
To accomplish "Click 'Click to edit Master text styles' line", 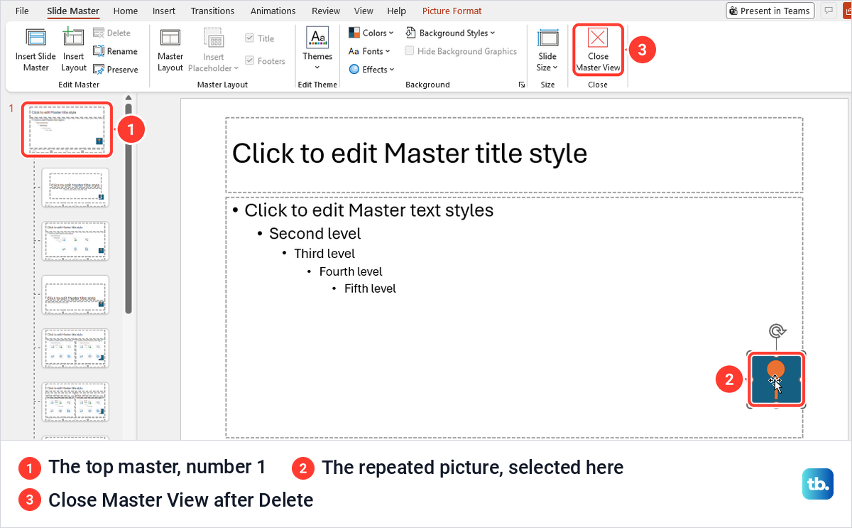I will pos(368,210).
